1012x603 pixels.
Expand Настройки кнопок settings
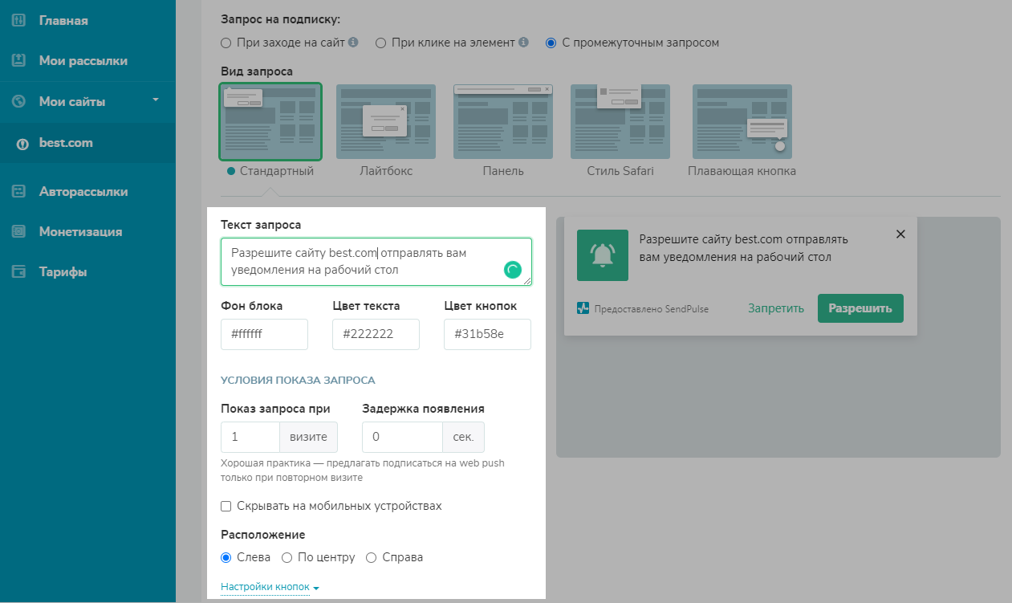(270, 588)
